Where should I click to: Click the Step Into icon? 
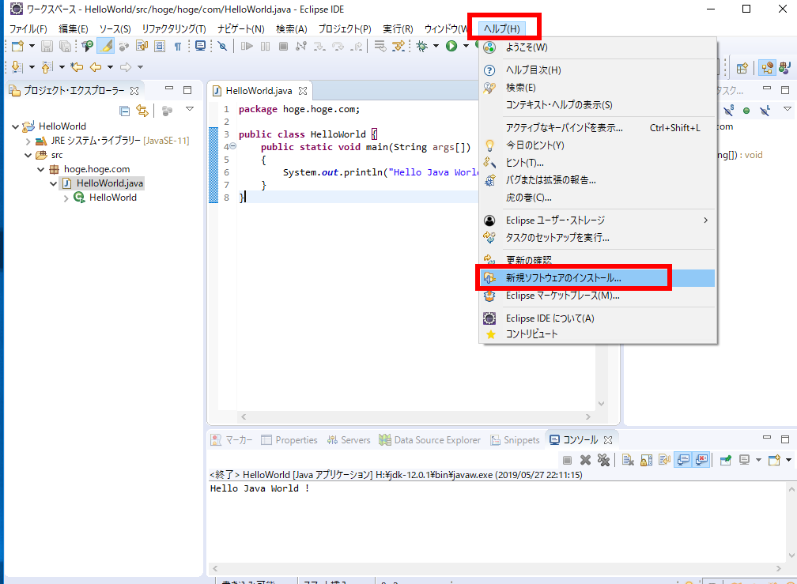coord(319,46)
